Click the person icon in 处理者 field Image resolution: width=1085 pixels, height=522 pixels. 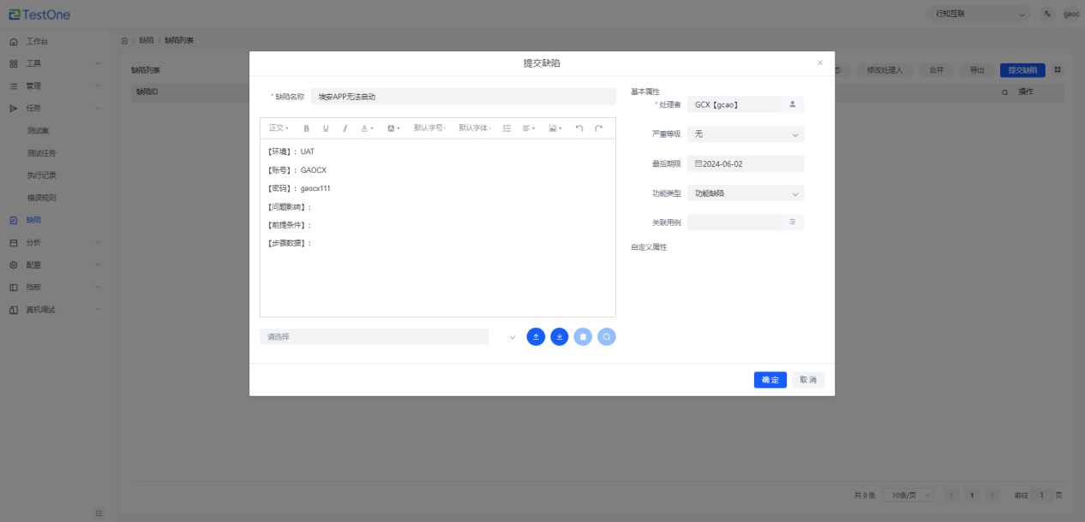792,104
